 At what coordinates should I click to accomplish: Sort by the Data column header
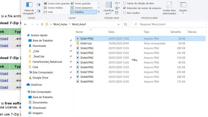111,32
